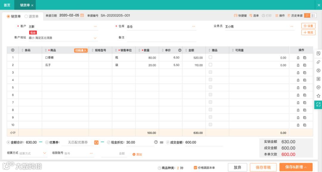Expand the 结算方式 dropdown
Image resolution: width=322 pixels, height=172 pixels.
tap(44, 153)
